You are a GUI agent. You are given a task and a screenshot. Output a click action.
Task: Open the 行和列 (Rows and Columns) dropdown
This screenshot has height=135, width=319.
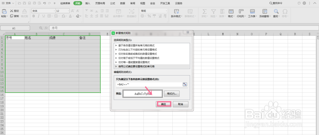(x=241, y=14)
